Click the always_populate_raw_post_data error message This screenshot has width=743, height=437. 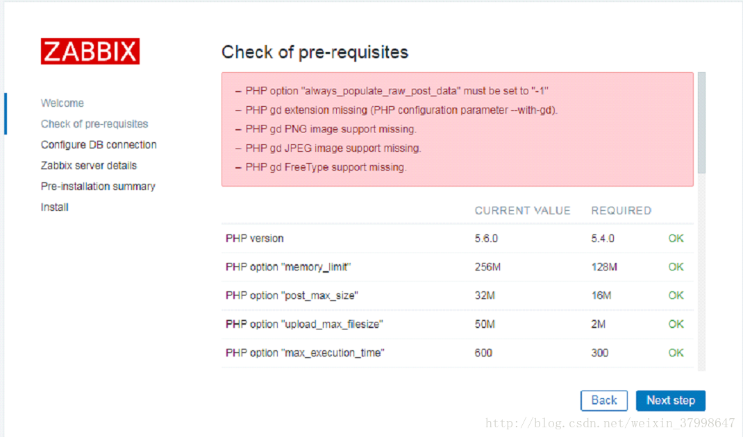coord(396,91)
